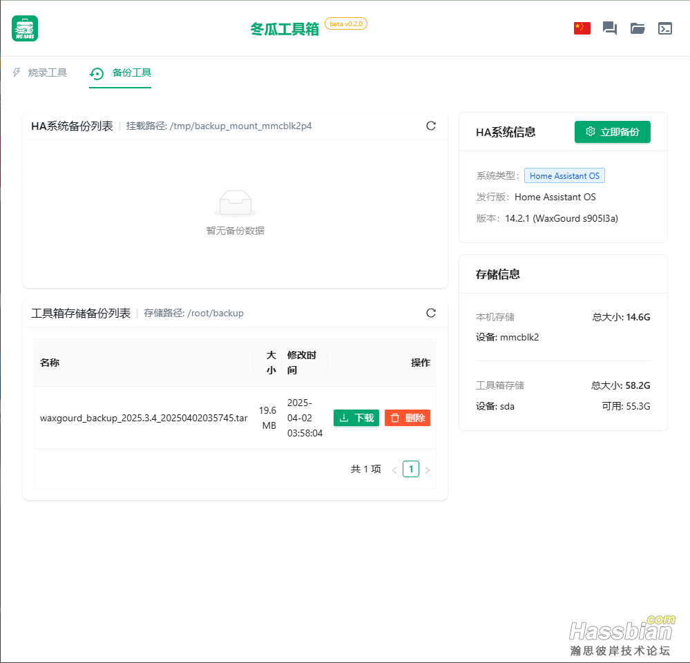Click the empty-state inbox icon

click(236, 203)
